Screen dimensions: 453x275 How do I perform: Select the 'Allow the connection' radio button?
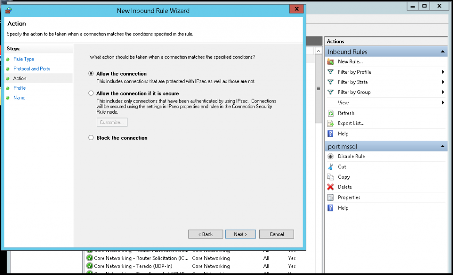(91, 74)
